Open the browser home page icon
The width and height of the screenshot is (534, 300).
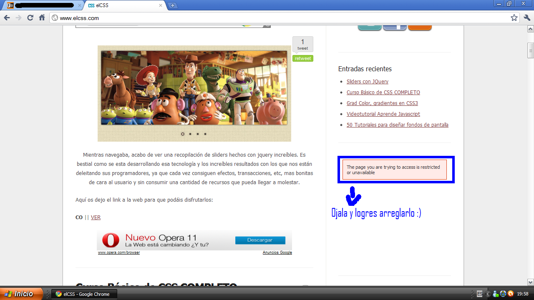pyautogui.click(x=42, y=18)
